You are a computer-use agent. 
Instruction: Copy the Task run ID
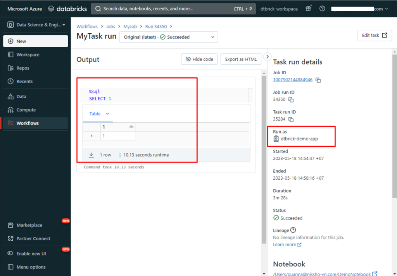click(x=291, y=119)
